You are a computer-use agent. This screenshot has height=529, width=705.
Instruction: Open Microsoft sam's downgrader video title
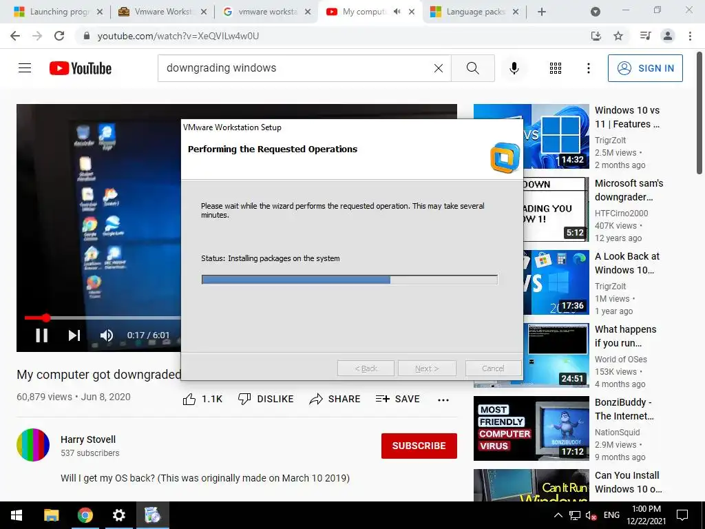(x=629, y=190)
